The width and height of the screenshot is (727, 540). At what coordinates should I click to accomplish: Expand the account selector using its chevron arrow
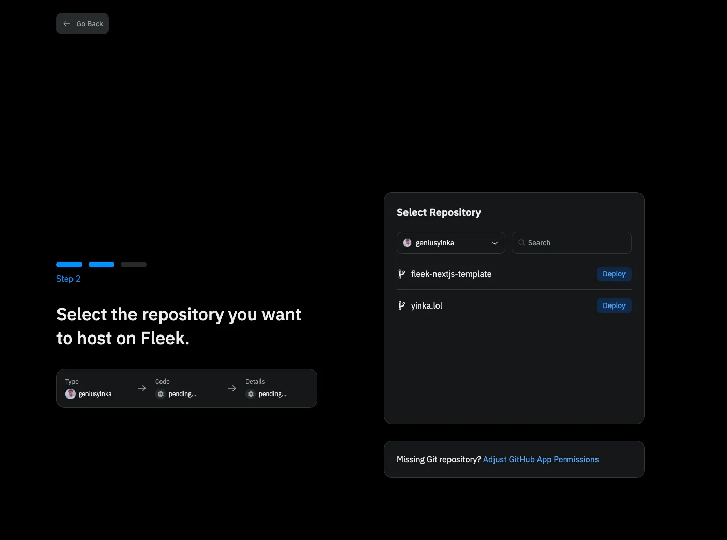[495, 243]
